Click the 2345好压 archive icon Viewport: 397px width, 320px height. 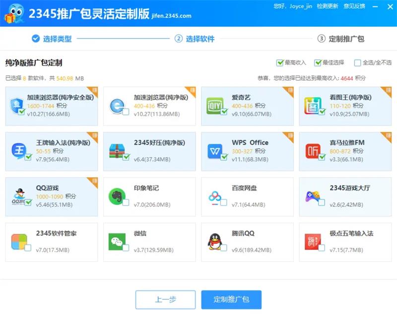coord(117,151)
